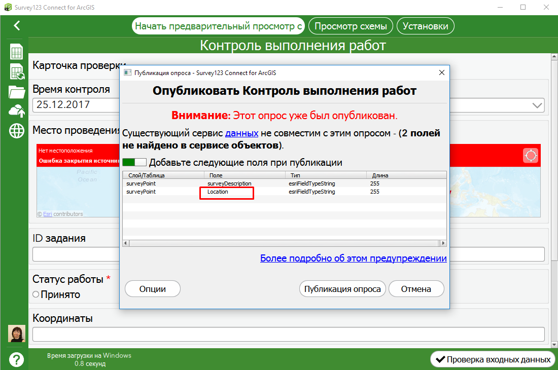Click the user profile avatar
The image size is (558, 370).
17,334
